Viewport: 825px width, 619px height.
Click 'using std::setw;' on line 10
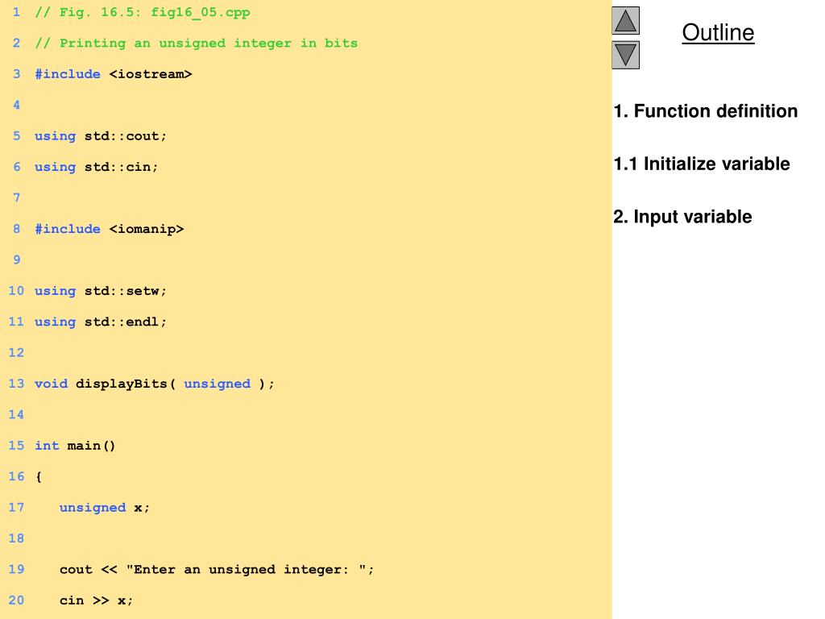pyautogui.click(x=101, y=291)
